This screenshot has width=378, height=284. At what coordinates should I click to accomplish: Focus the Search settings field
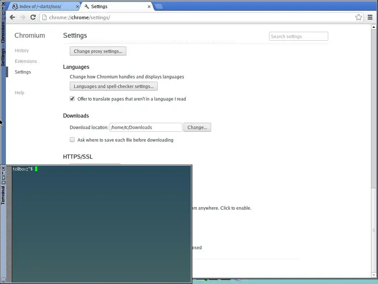click(298, 36)
